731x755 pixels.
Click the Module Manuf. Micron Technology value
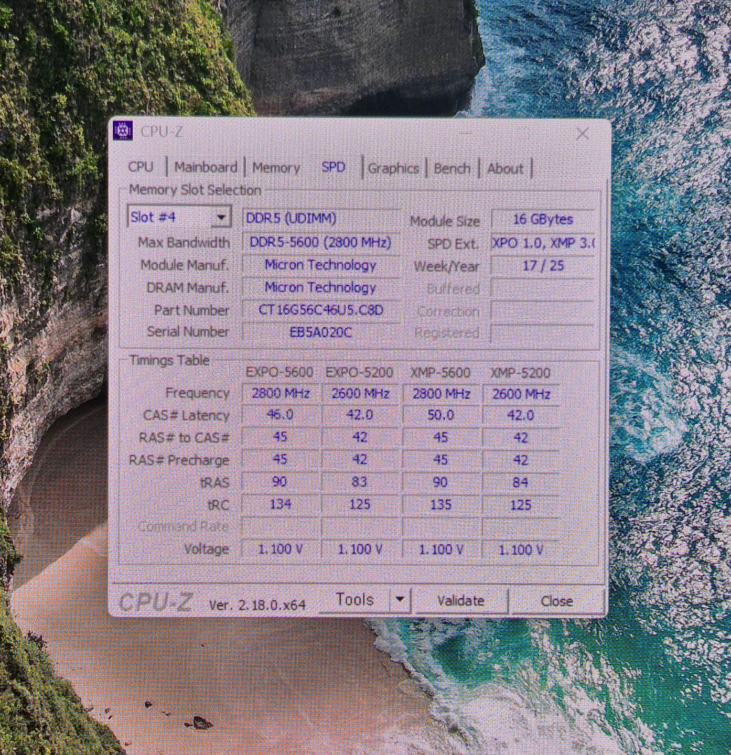pyautogui.click(x=321, y=265)
